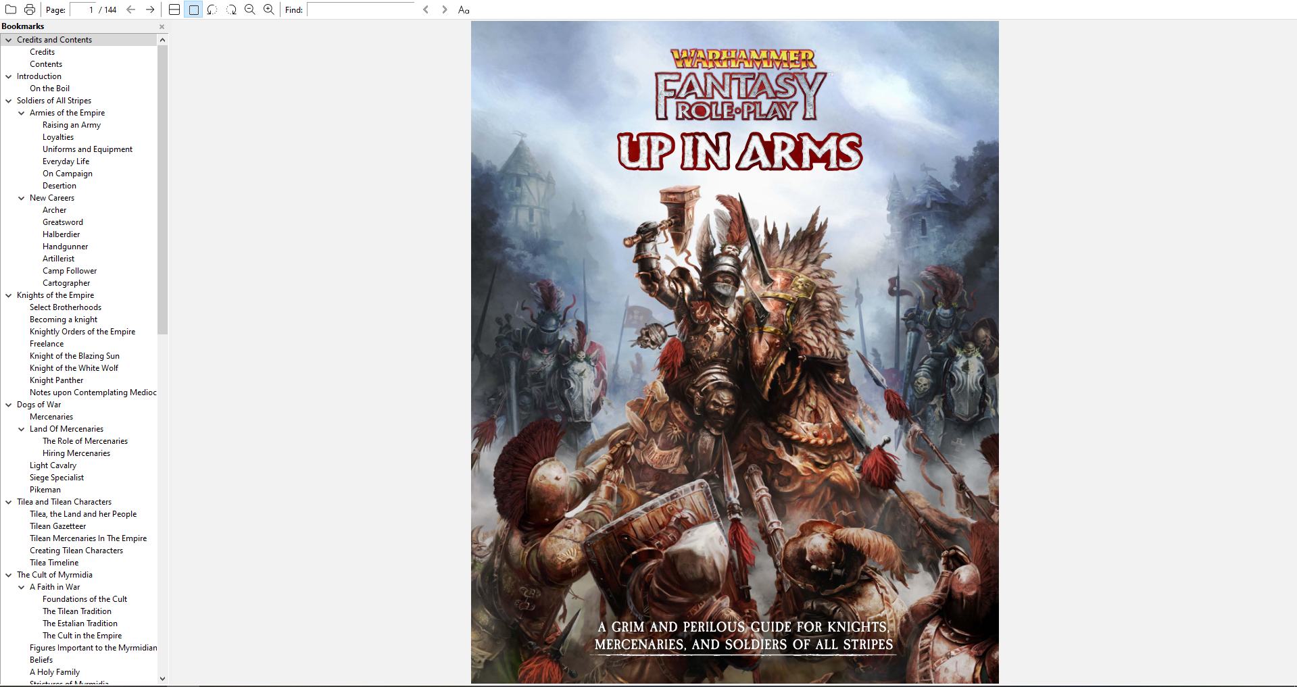Collapse Land Of Mercenaries subsection

(22, 429)
